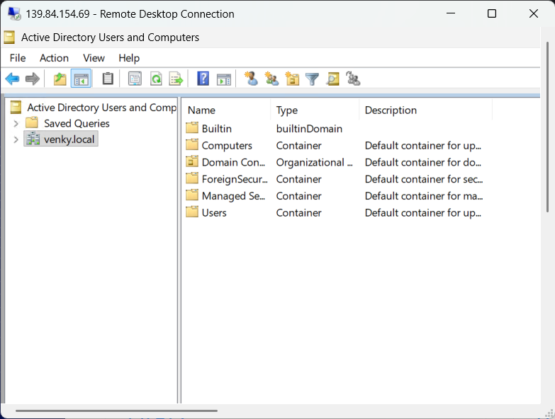Image resolution: width=555 pixels, height=419 pixels.
Task: Maximize the Remote Desktop Connection window
Action: (x=492, y=13)
